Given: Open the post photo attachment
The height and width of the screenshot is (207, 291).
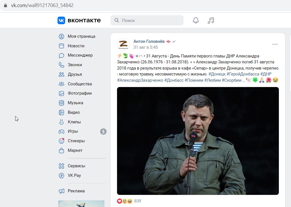Looking at the screenshot, I should click(x=198, y=141).
